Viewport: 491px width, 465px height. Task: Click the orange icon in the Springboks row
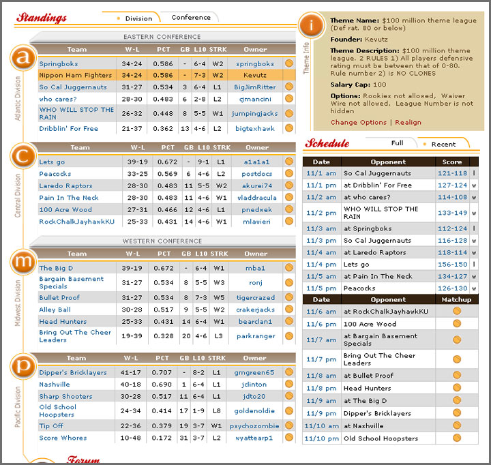coord(289,63)
